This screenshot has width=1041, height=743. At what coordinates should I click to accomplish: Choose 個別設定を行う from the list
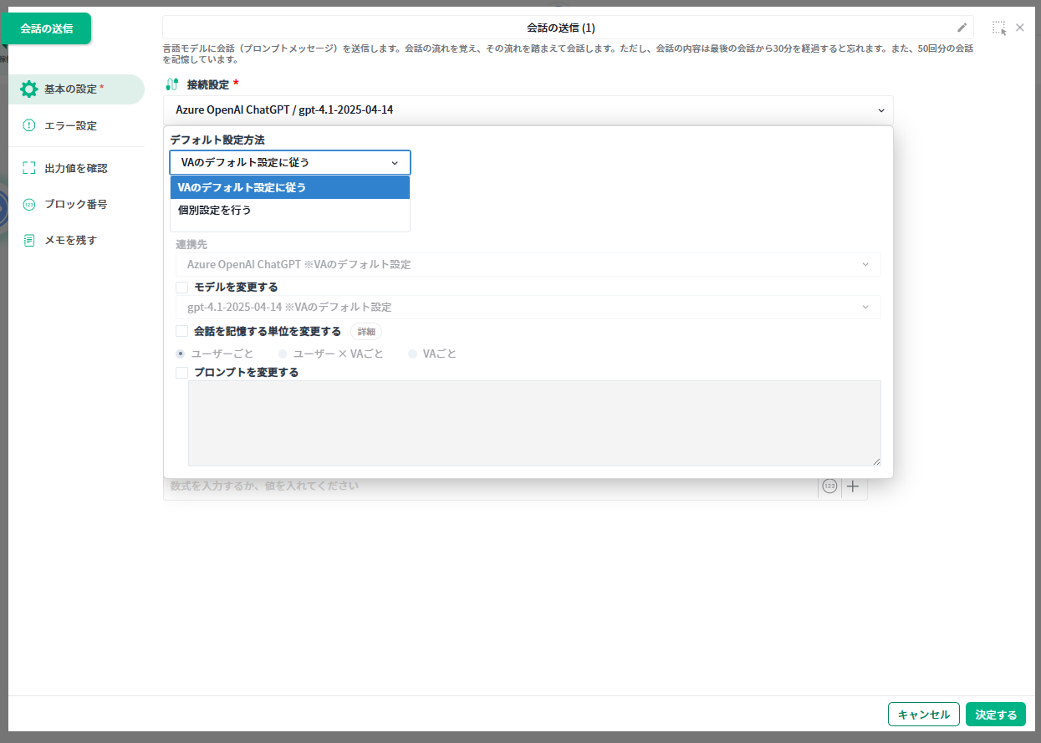[x=215, y=210]
